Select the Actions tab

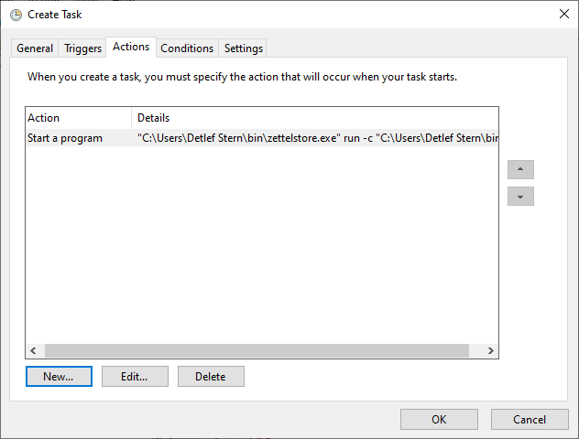pos(131,47)
